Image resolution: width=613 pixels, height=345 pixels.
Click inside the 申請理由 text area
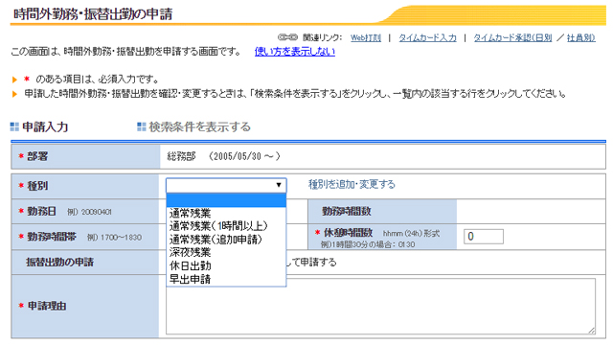(380, 307)
